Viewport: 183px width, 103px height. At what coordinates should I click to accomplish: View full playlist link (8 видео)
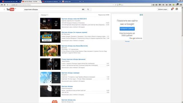(73, 95)
